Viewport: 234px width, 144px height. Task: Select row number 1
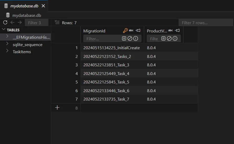coord(77,48)
